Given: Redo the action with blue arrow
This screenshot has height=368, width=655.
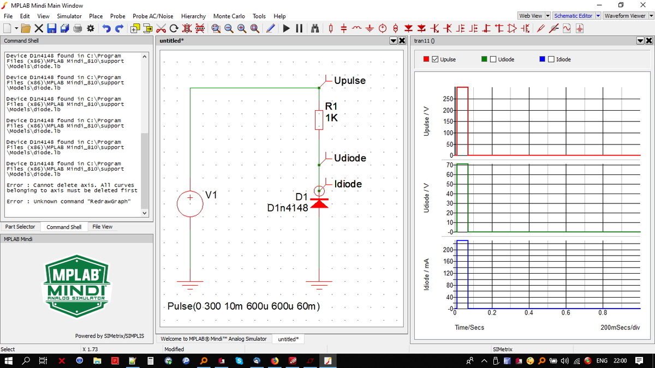Looking at the screenshot, I should pos(120,28).
